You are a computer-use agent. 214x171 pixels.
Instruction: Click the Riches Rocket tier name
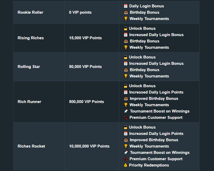(x=31, y=146)
